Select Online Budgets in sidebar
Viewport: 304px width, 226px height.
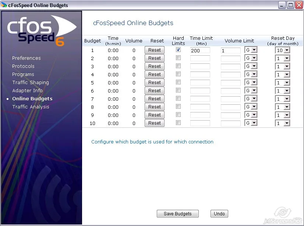(x=32, y=99)
